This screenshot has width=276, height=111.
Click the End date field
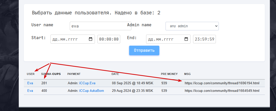(168, 39)
